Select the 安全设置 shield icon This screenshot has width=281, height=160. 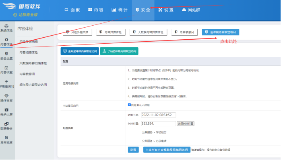coord(6,54)
